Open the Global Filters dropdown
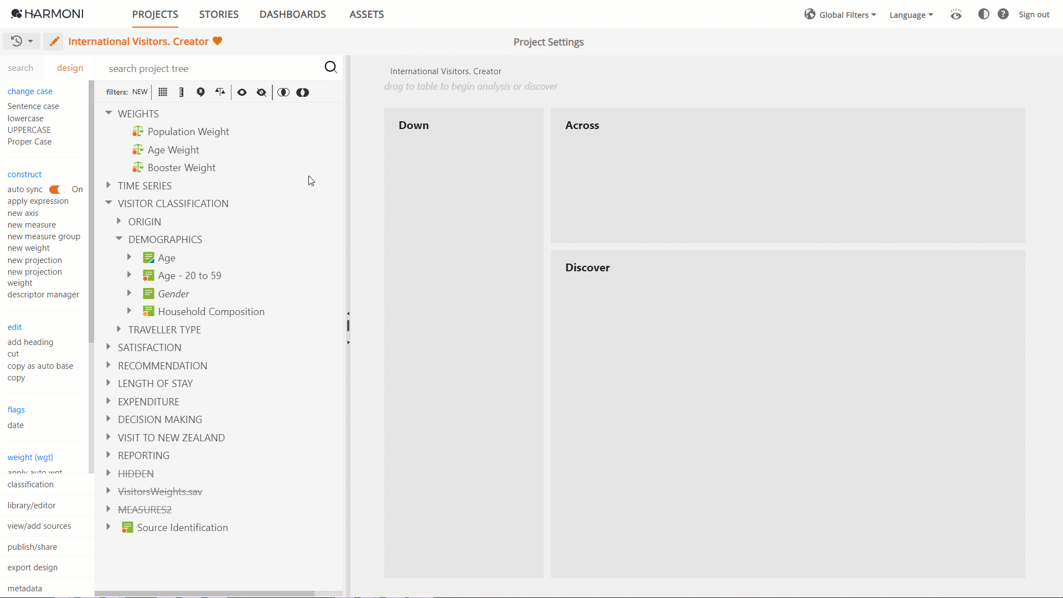This screenshot has height=598, width=1063. coord(847,15)
